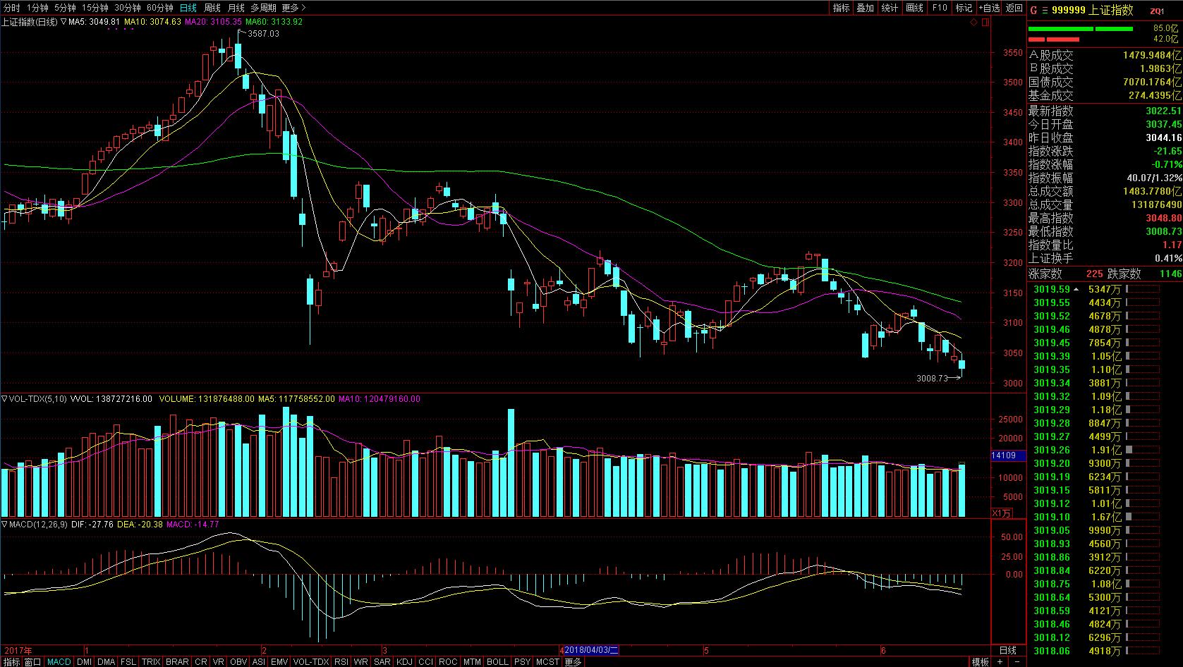The height and width of the screenshot is (667, 1183).
Task: Click the X1万 volume unit label
Action: click(1002, 513)
